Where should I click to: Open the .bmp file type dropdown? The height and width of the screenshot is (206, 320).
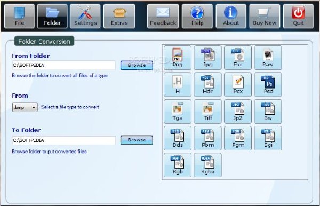tap(25, 107)
